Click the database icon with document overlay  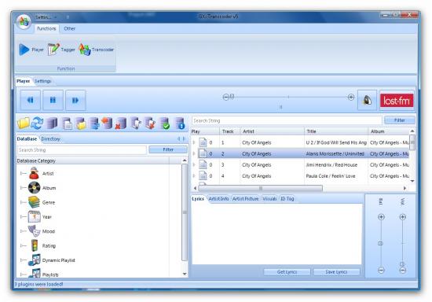point(67,123)
